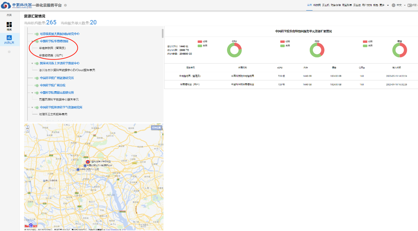Select 青藏高原科学数据中心服务单元 tree item
The height and width of the screenshot is (231, 418).
click(x=59, y=99)
